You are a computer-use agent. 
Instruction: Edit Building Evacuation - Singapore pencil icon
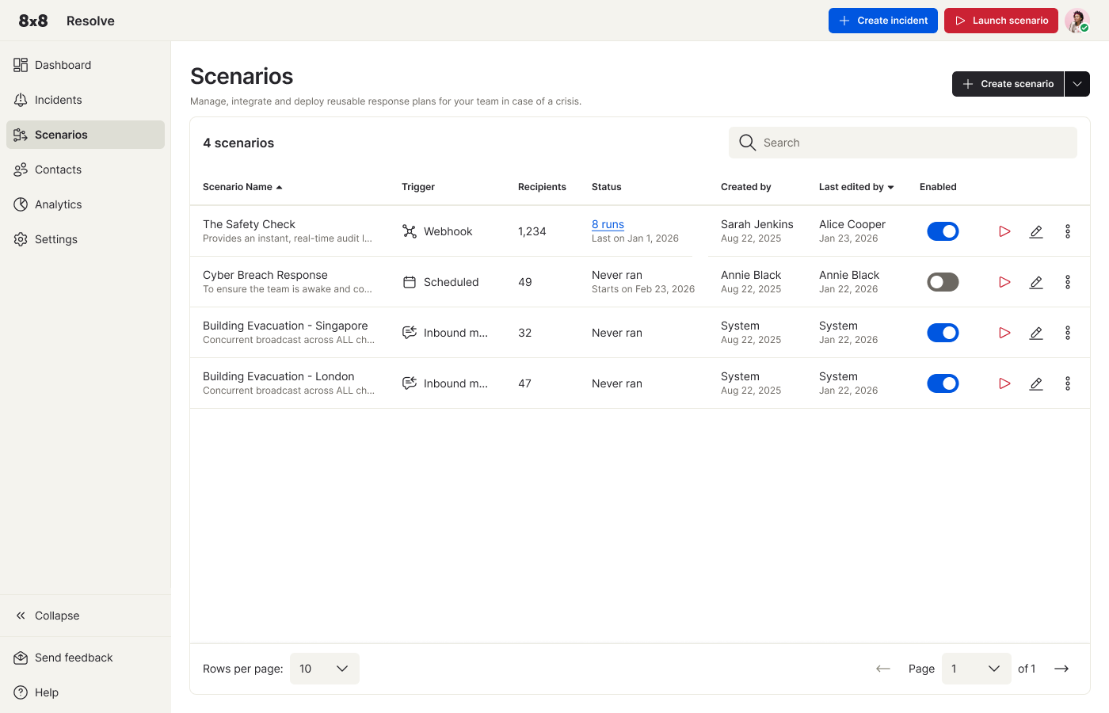click(1036, 333)
